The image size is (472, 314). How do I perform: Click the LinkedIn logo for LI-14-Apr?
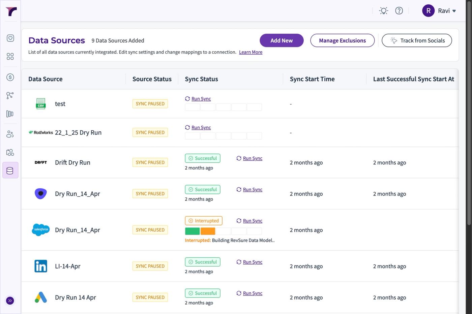(x=41, y=266)
